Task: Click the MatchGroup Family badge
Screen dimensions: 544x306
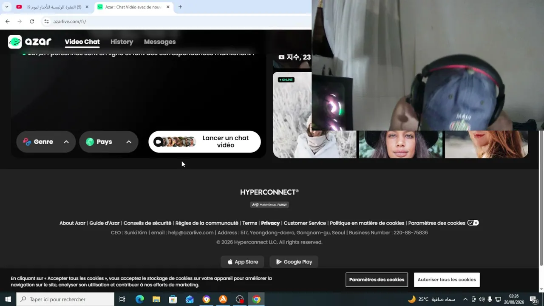Action: (269, 204)
